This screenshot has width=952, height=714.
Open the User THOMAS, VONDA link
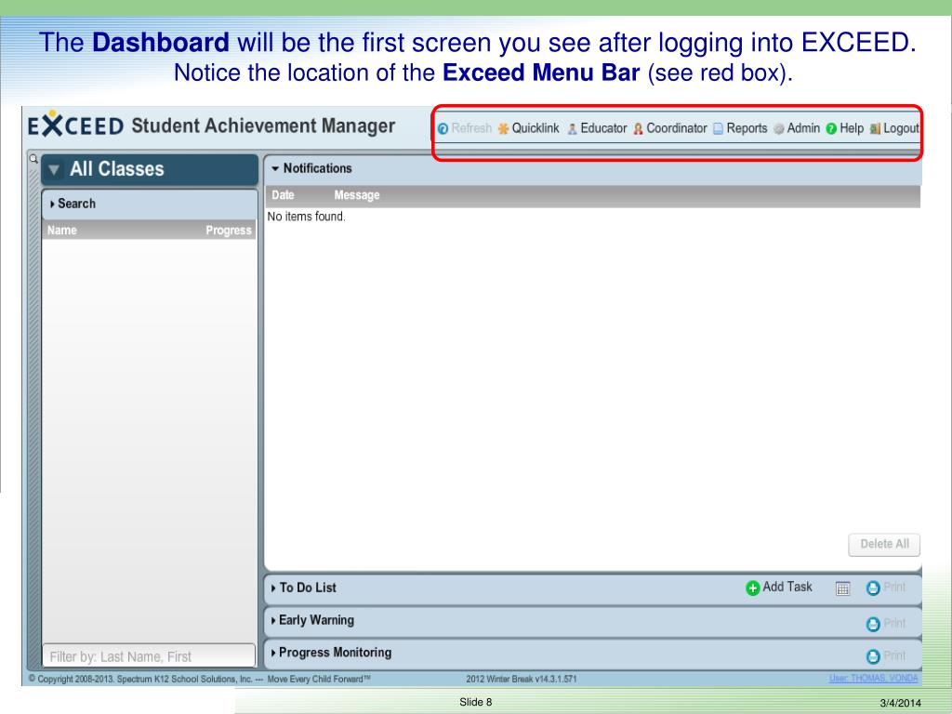tap(874, 679)
